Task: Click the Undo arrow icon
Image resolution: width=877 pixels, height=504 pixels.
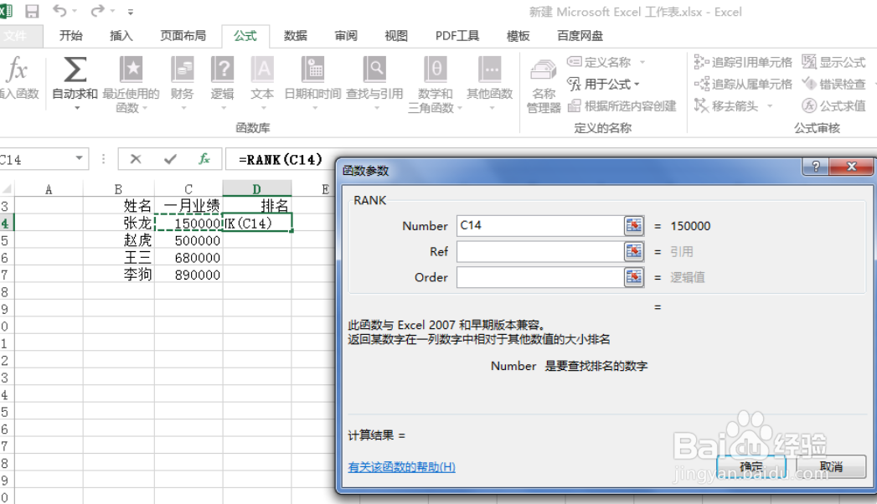Action: (59, 11)
